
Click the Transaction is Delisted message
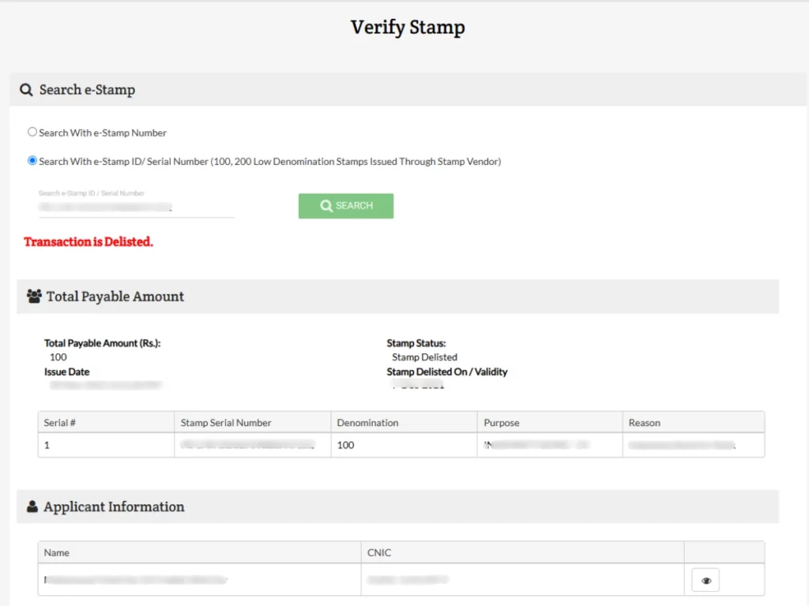tap(88, 242)
